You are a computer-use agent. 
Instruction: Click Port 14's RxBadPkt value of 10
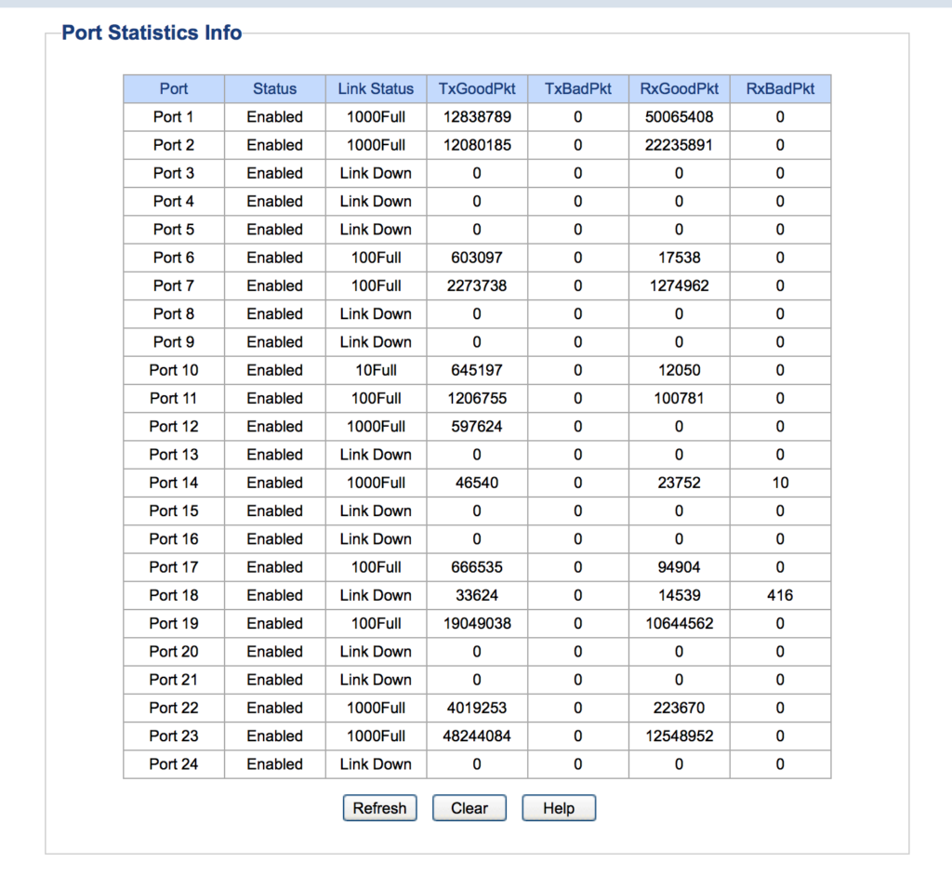780,483
